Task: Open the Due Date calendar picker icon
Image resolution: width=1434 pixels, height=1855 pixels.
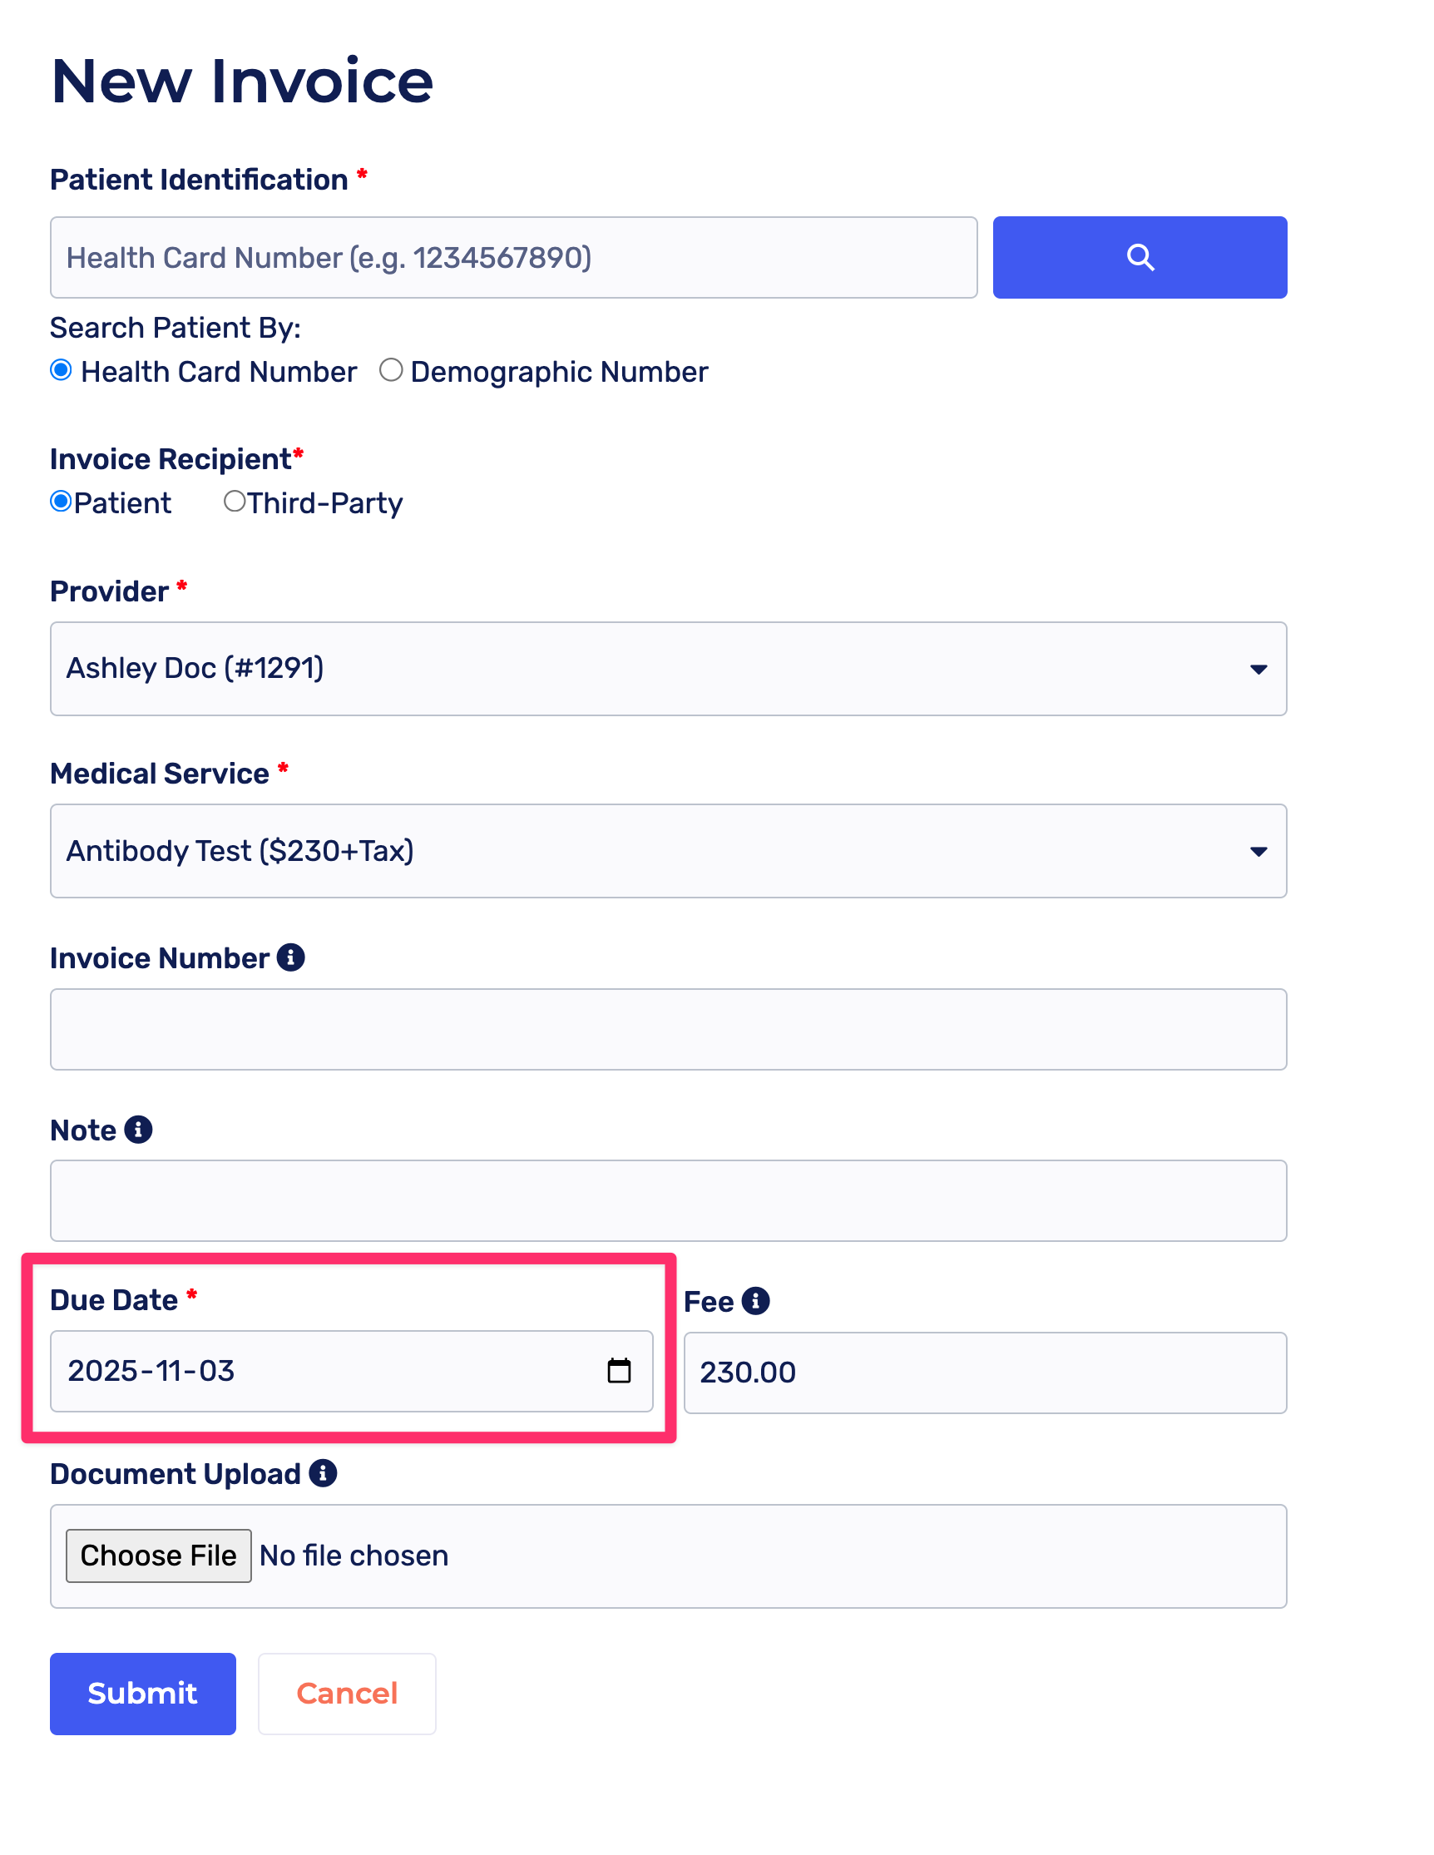Action: coord(619,1370)
